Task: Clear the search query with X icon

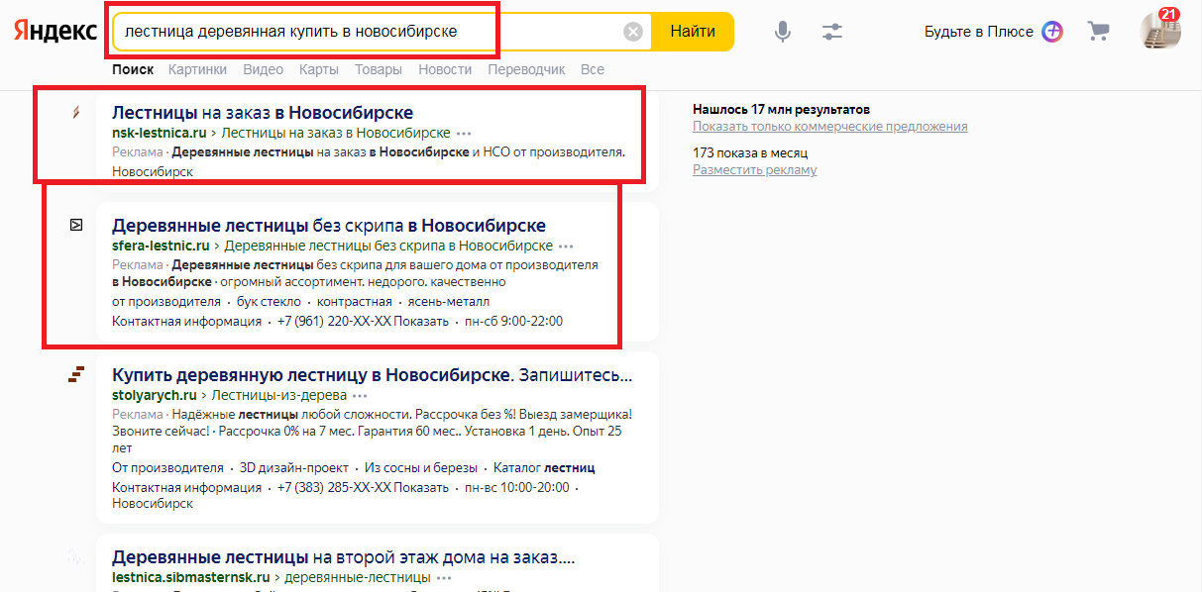Action: point(633,32)
